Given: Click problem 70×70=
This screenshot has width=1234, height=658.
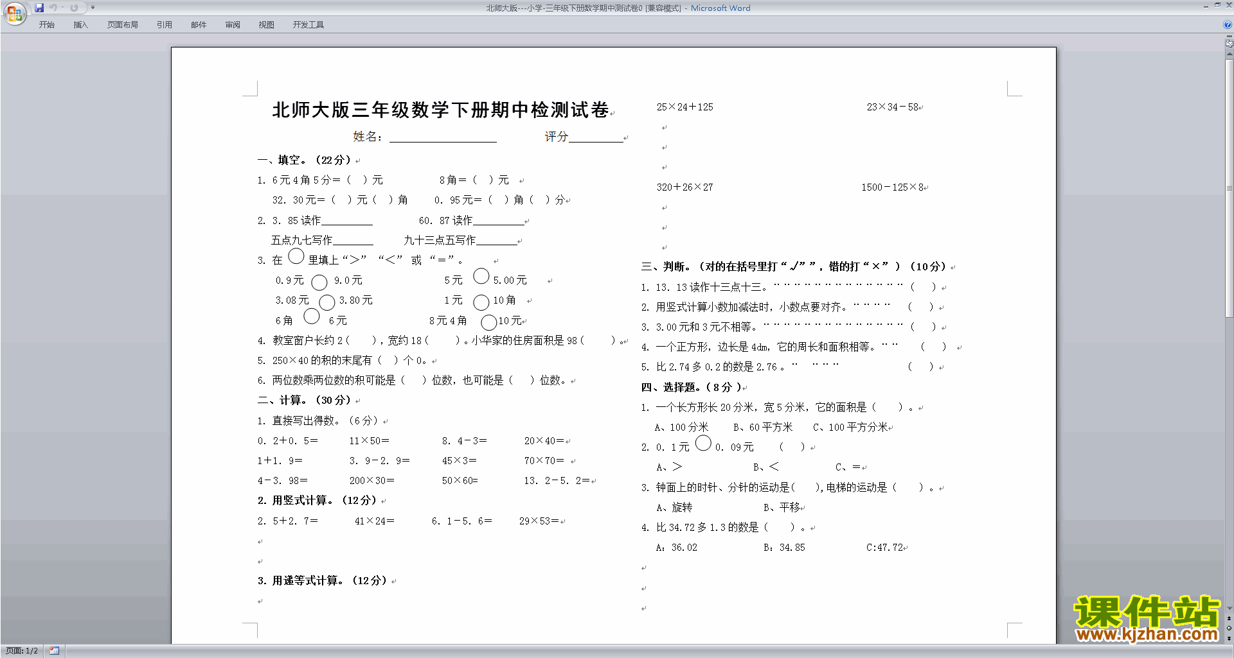Looking at the screenshot, I should (544, 461).
